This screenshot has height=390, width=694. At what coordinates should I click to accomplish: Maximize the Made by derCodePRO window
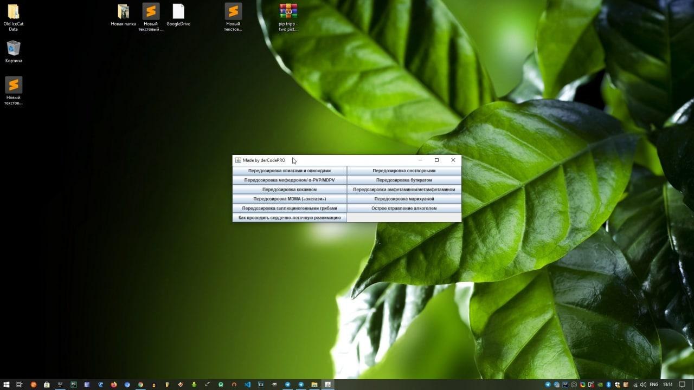coord(436,160)
